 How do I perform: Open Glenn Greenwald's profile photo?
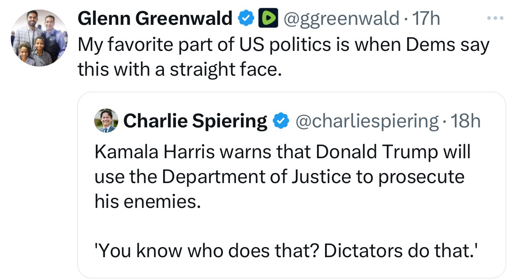[x=38, y=38]
